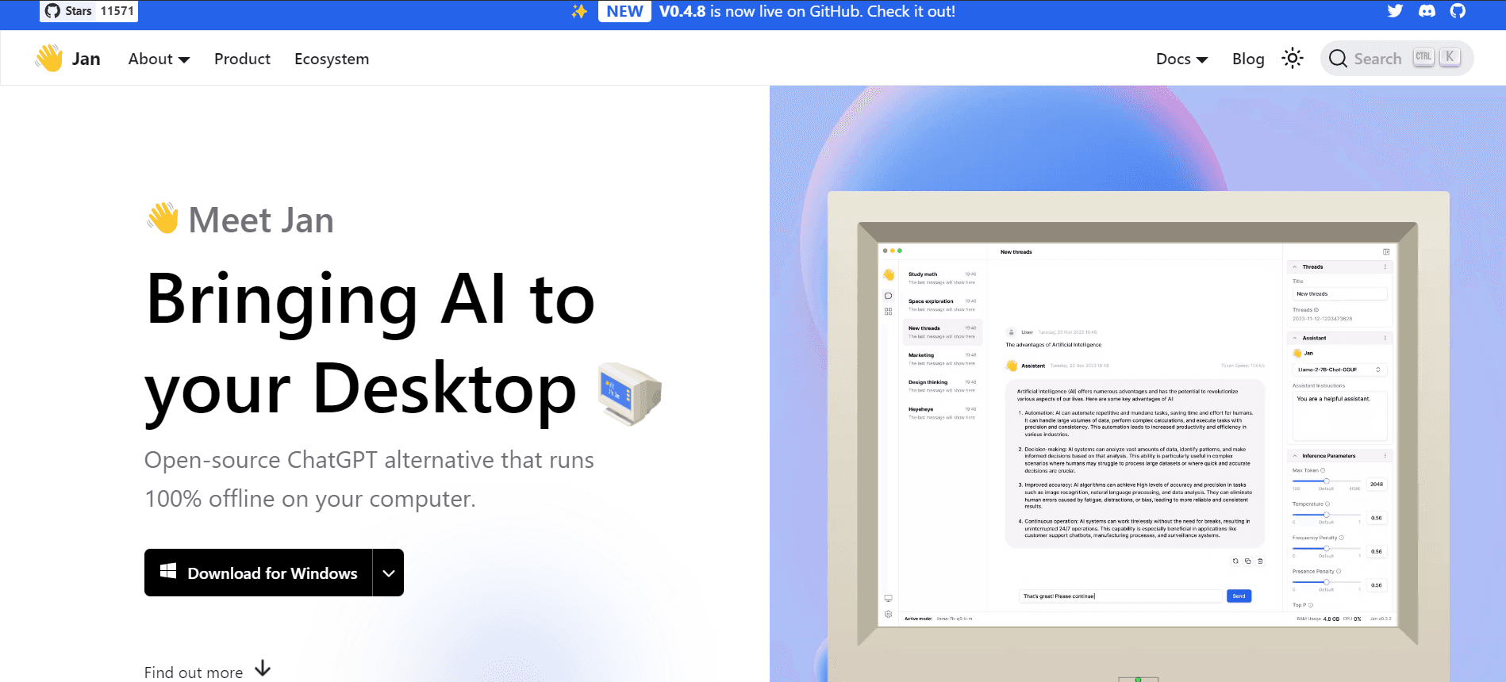Click the Jan waving hand logo
The width and height of the screenshot is (1506, 682).
click(49, 58)
